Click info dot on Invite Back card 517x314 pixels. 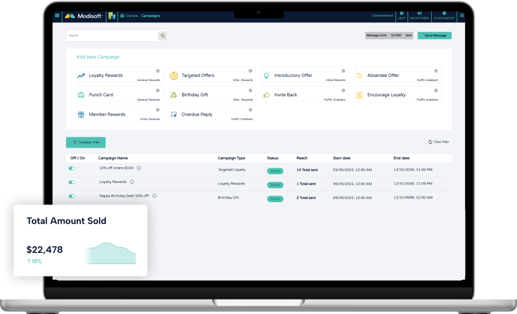pos(343,90)
